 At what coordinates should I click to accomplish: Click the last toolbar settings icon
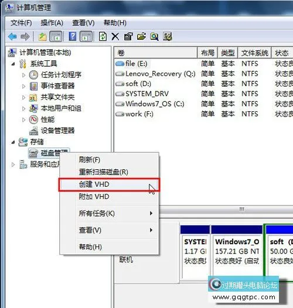pyautogui.click(x=168, y=36)
